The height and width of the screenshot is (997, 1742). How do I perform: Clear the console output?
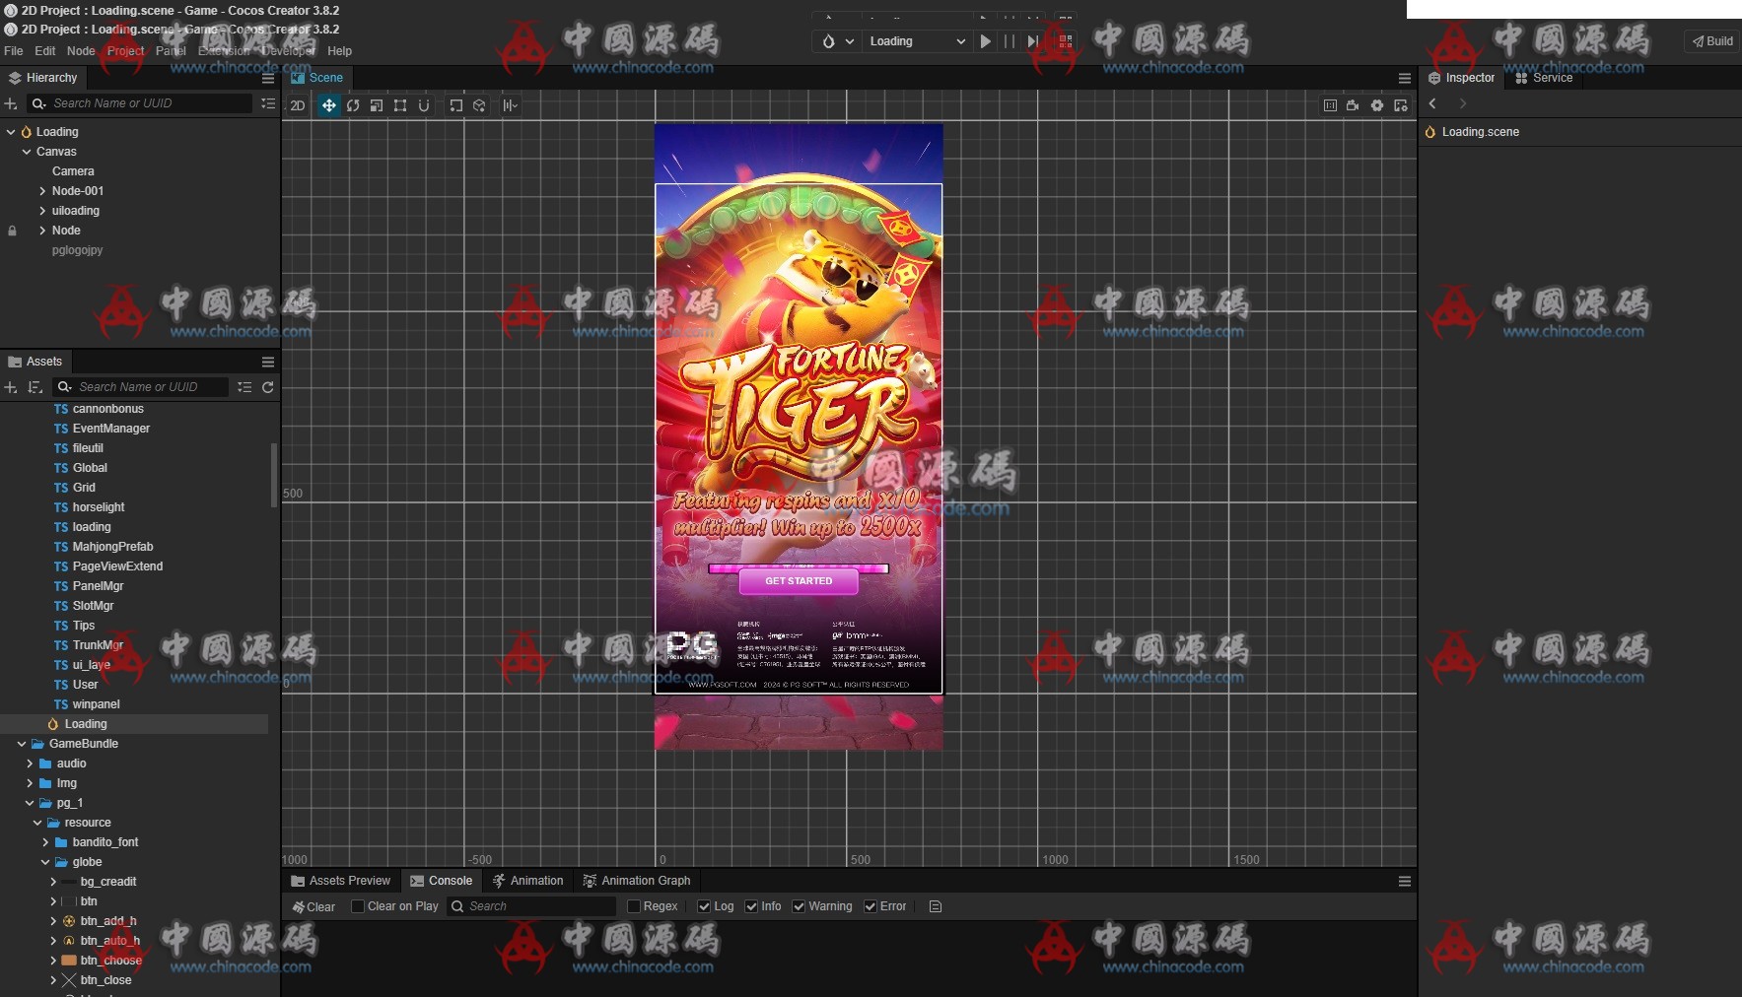coord(314,906)
